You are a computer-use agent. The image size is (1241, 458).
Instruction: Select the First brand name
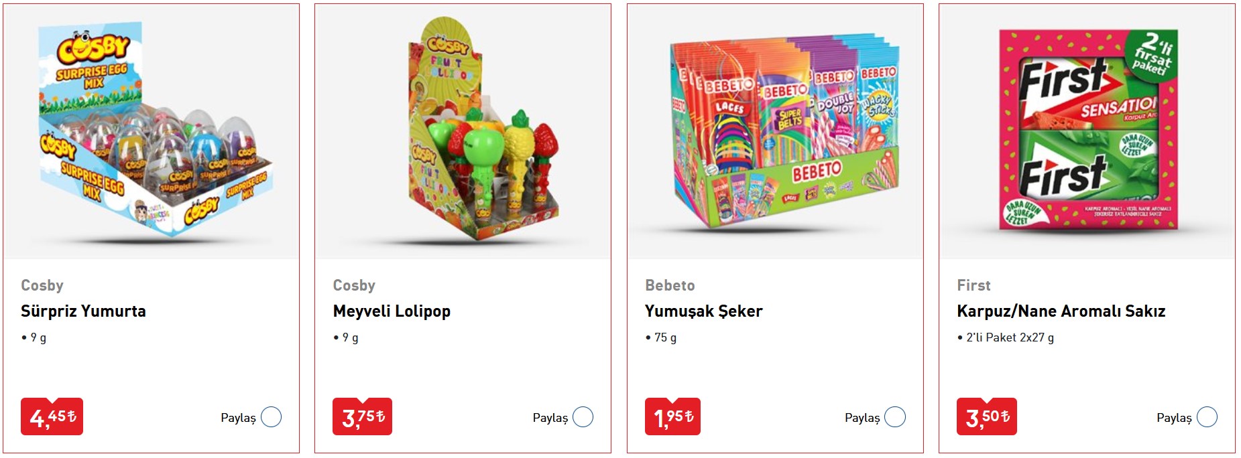[973, 285]
